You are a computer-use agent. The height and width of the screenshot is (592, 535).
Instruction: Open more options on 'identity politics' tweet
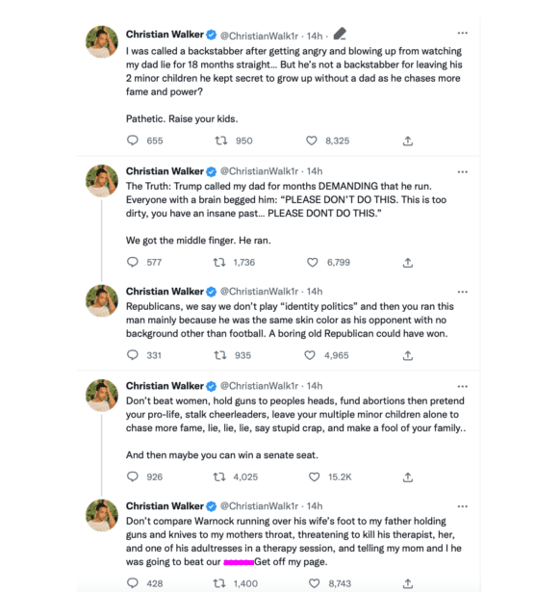462,292
